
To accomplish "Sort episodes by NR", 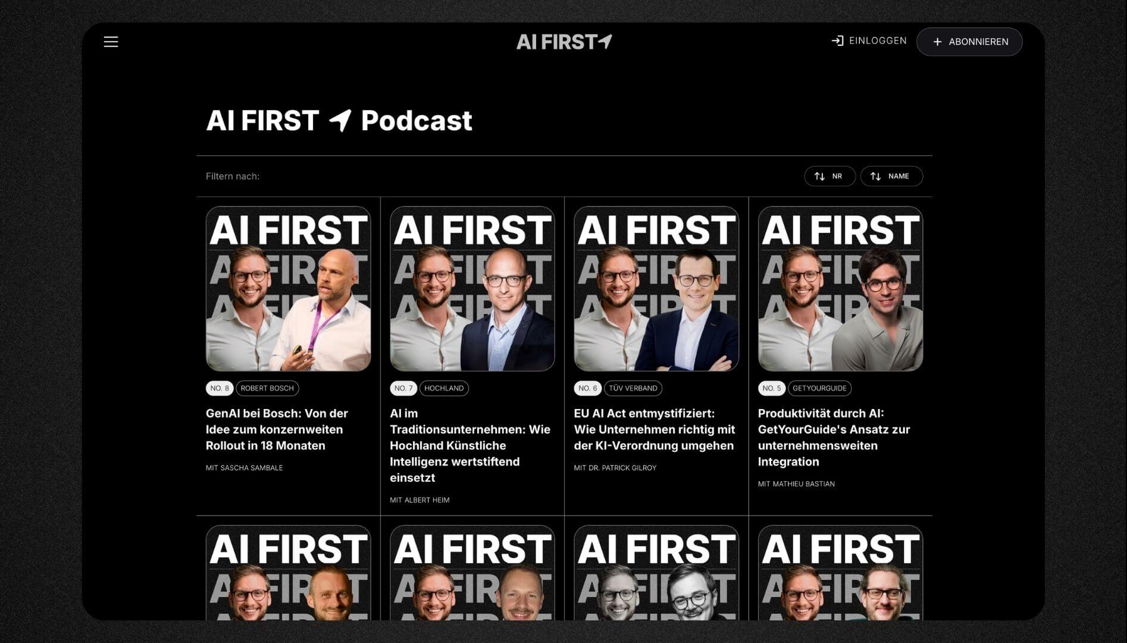I will click(829, 176).
